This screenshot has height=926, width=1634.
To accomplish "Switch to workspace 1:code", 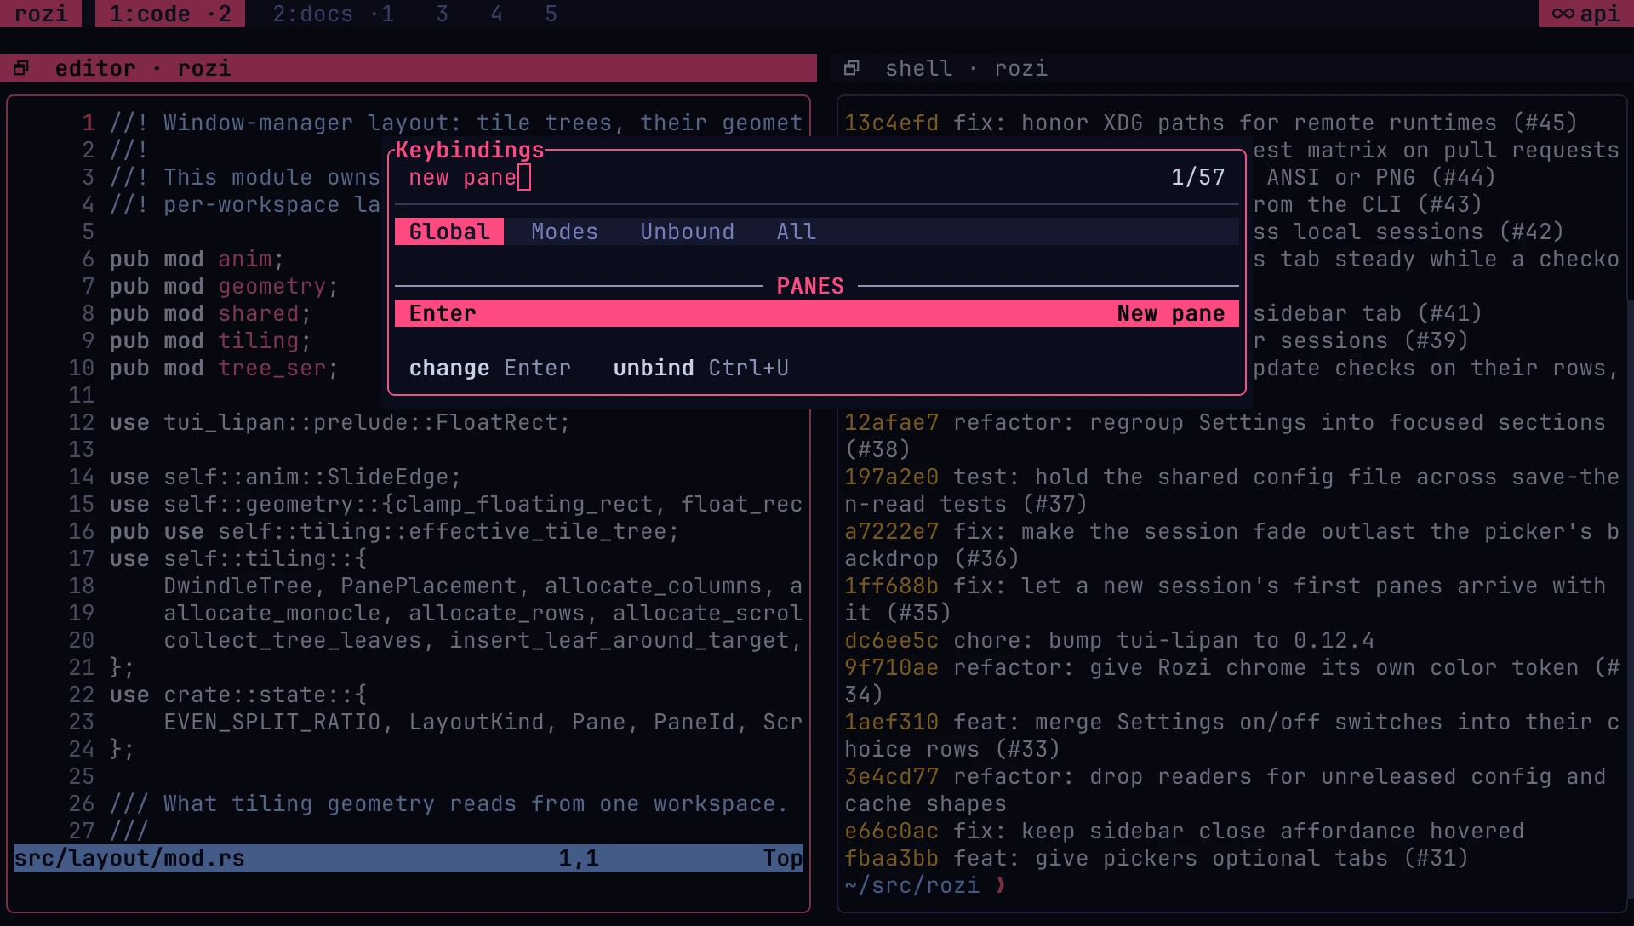I will (170, 14).
